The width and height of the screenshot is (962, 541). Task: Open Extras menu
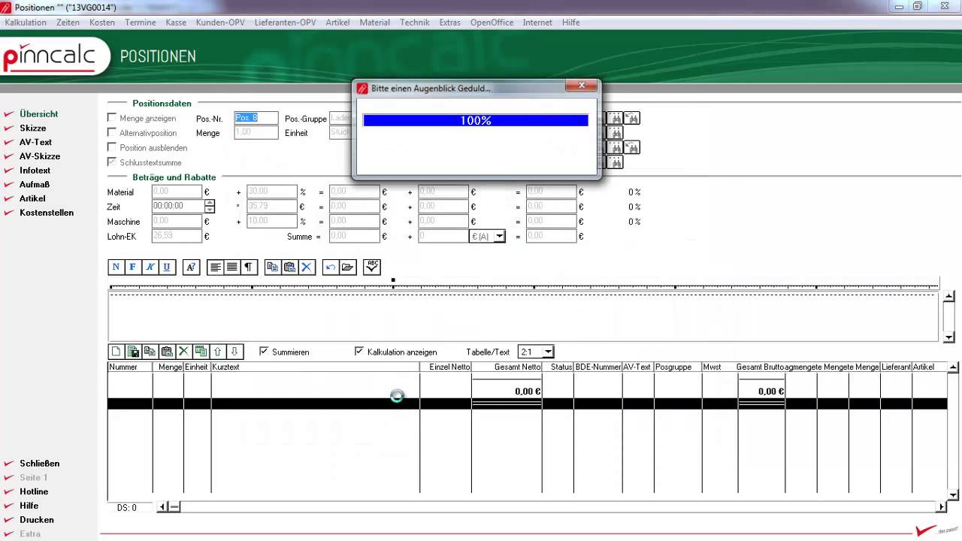point(449,23)
